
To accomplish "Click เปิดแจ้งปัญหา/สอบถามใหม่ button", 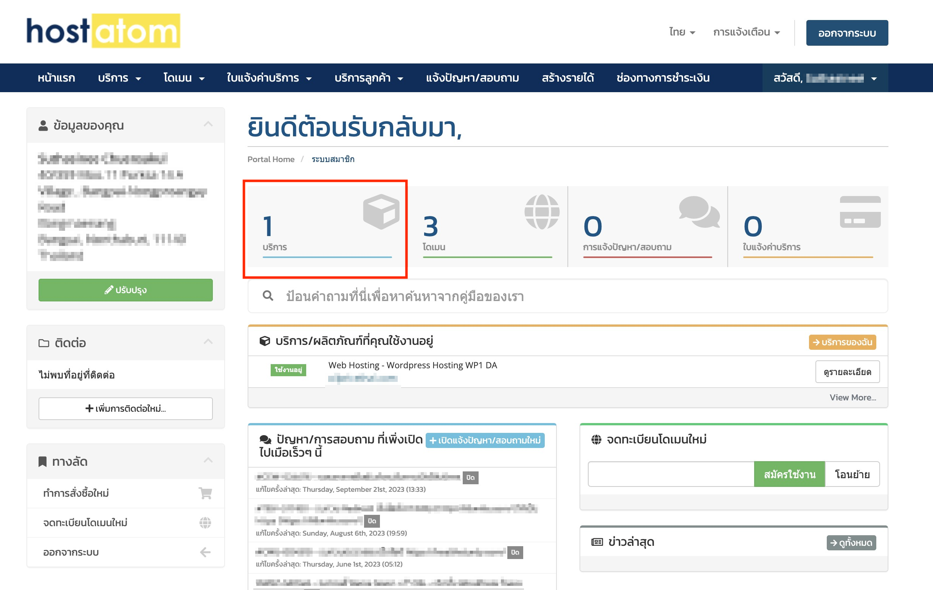I will pos(485,440).
